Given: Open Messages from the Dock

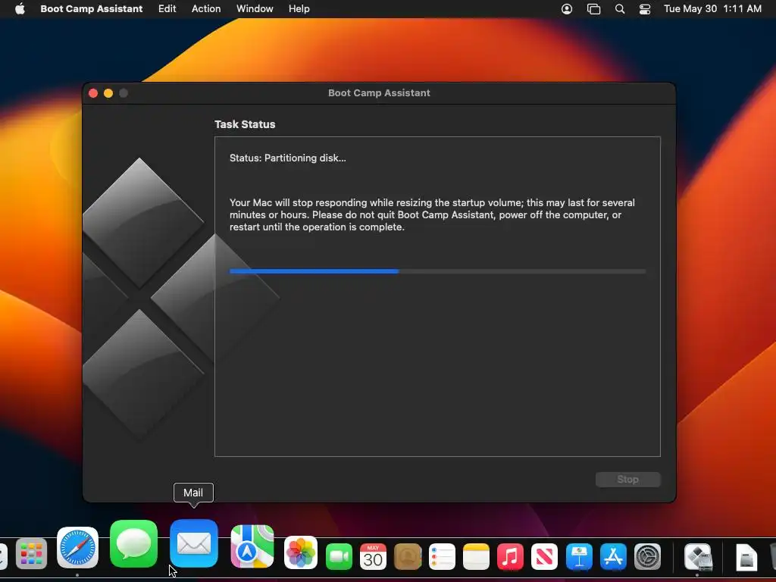Looking at the screenshot, I should (x=133, y=544).
